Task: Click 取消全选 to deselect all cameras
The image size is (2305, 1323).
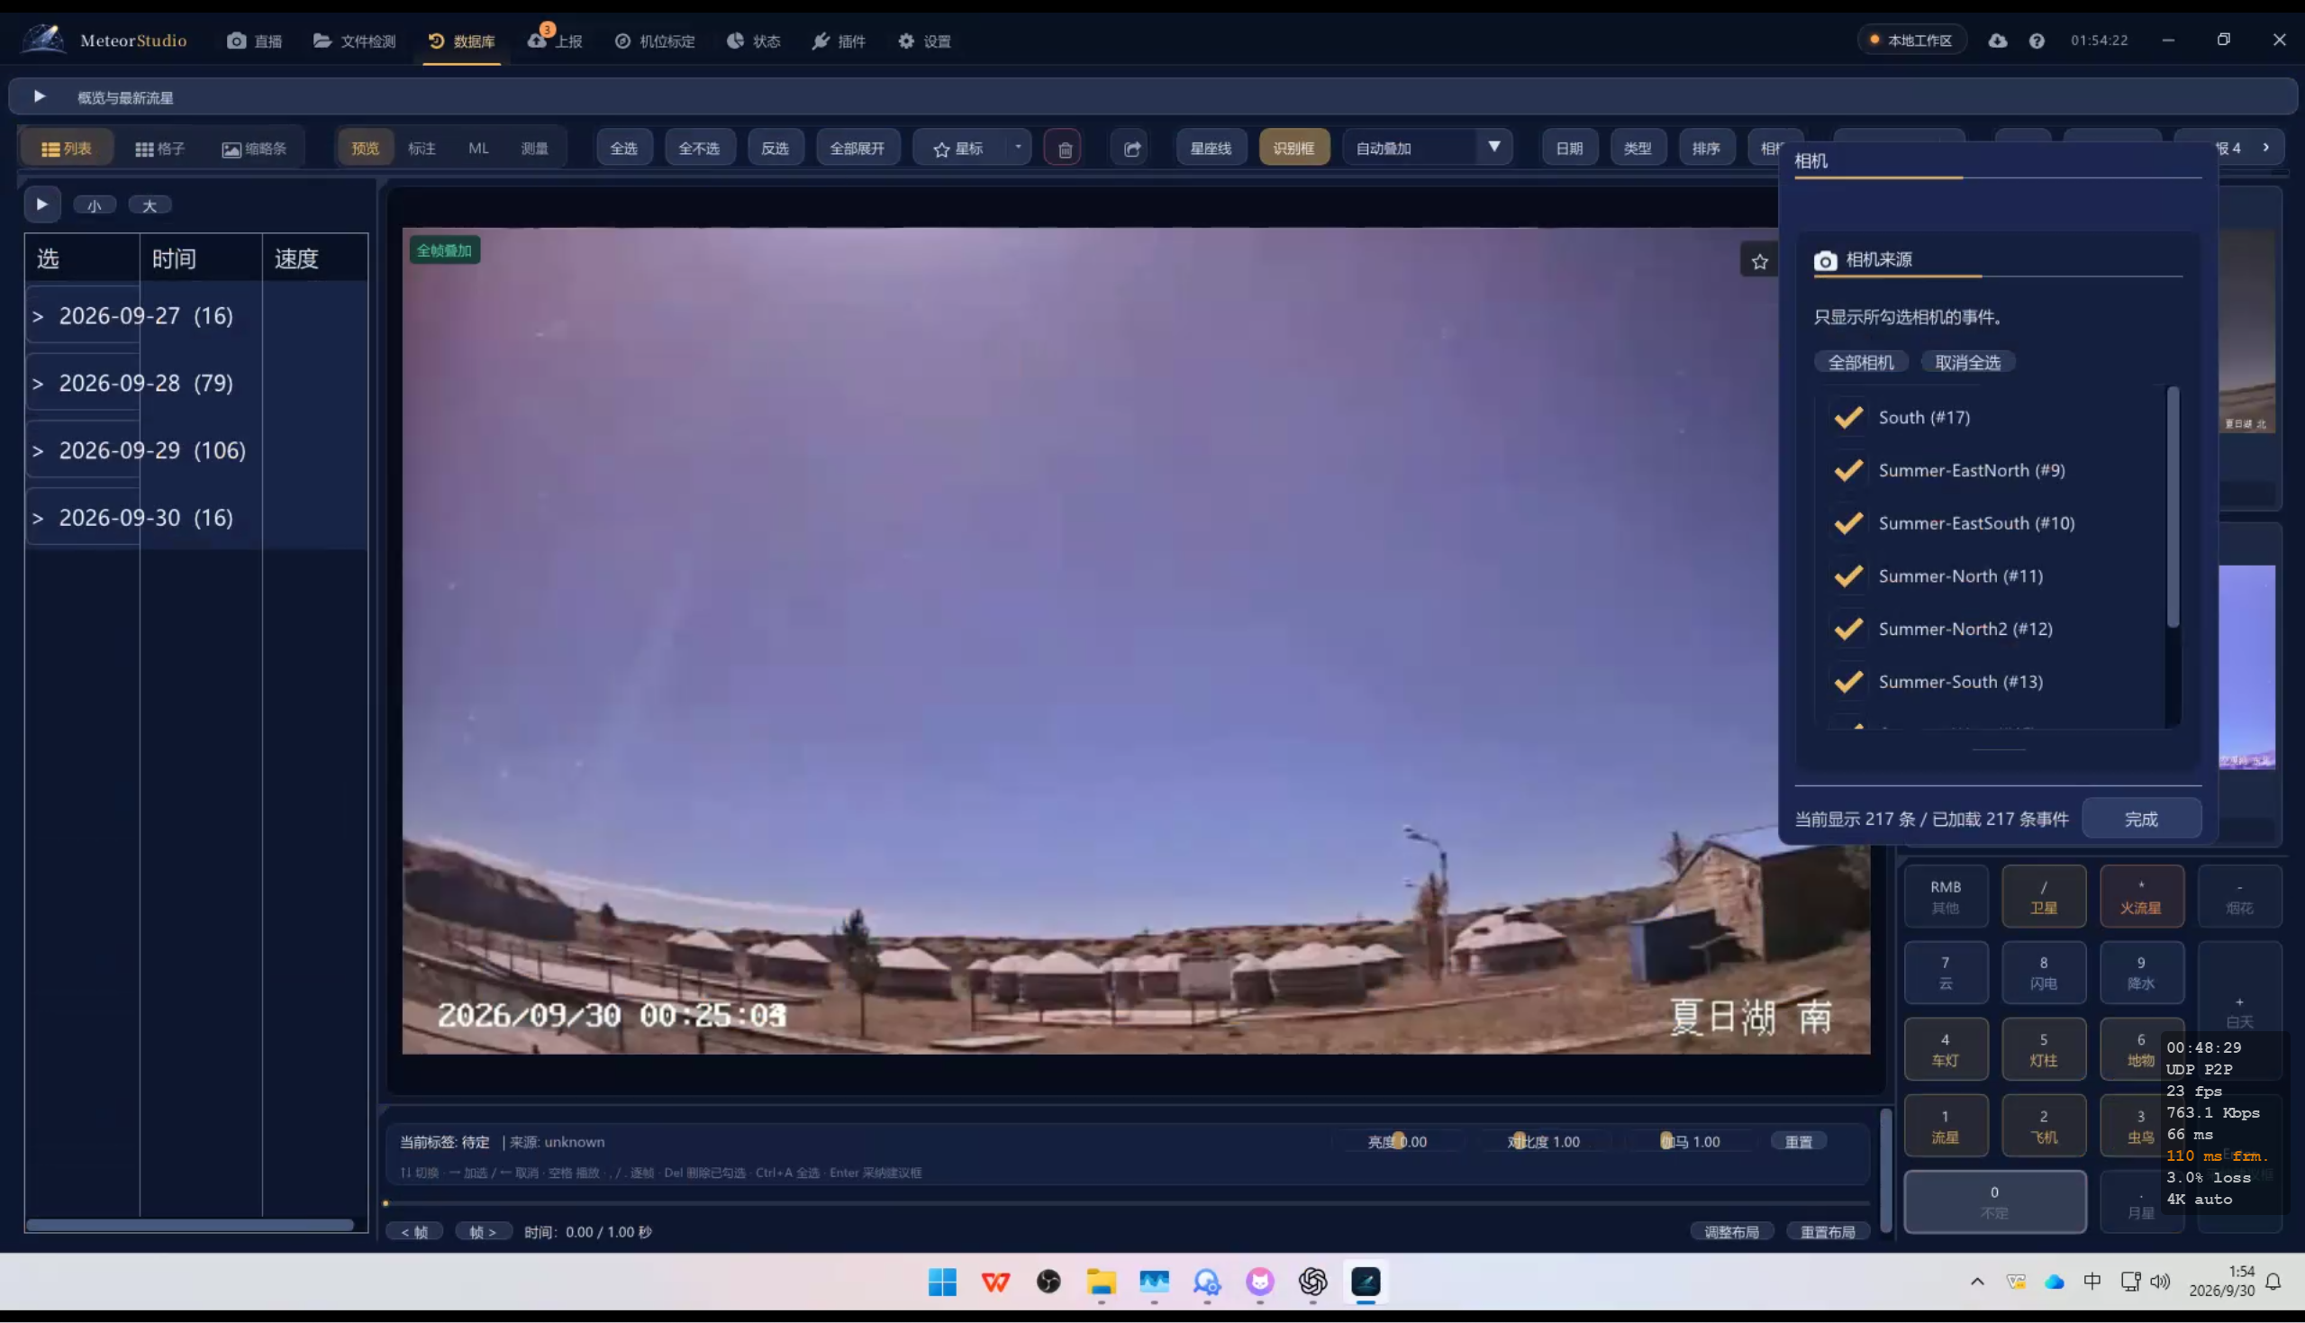Action: coord(1968,363)
